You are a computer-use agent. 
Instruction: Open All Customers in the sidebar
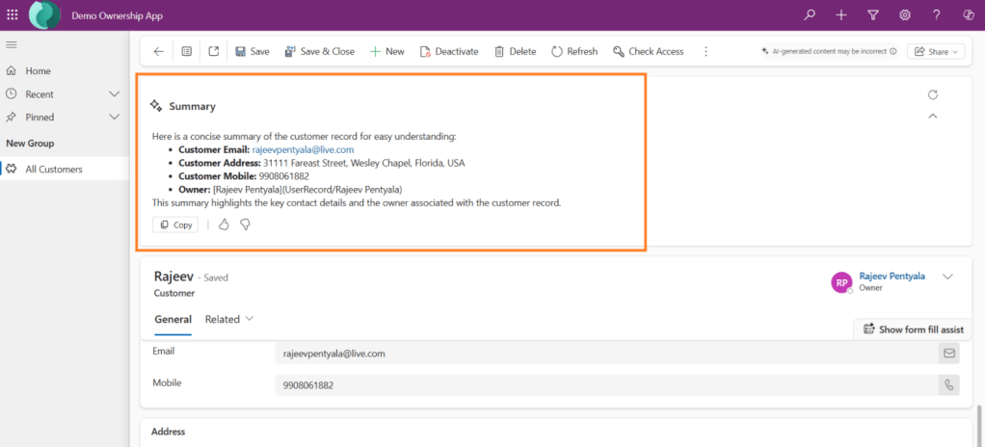click(54, 170)
